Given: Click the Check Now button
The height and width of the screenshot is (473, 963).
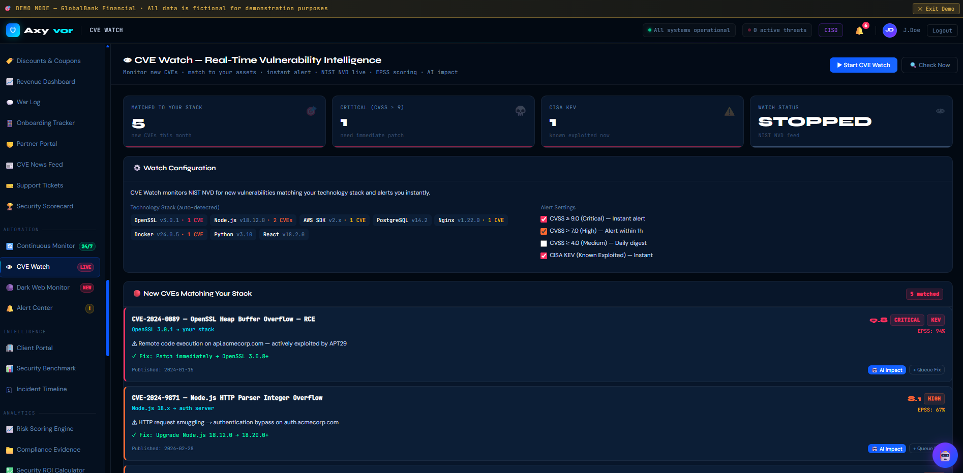Looking at the screenshot, I should 929,65.
